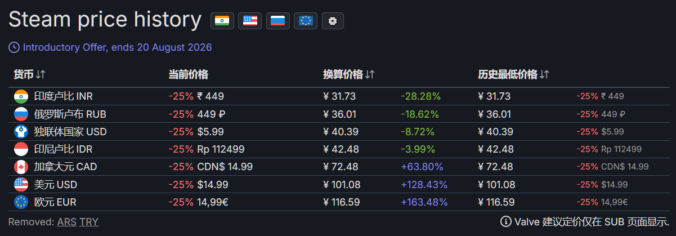Open the removed TRY currency link
This screenshot has height=236, width=676.
(x=89, y=221)
